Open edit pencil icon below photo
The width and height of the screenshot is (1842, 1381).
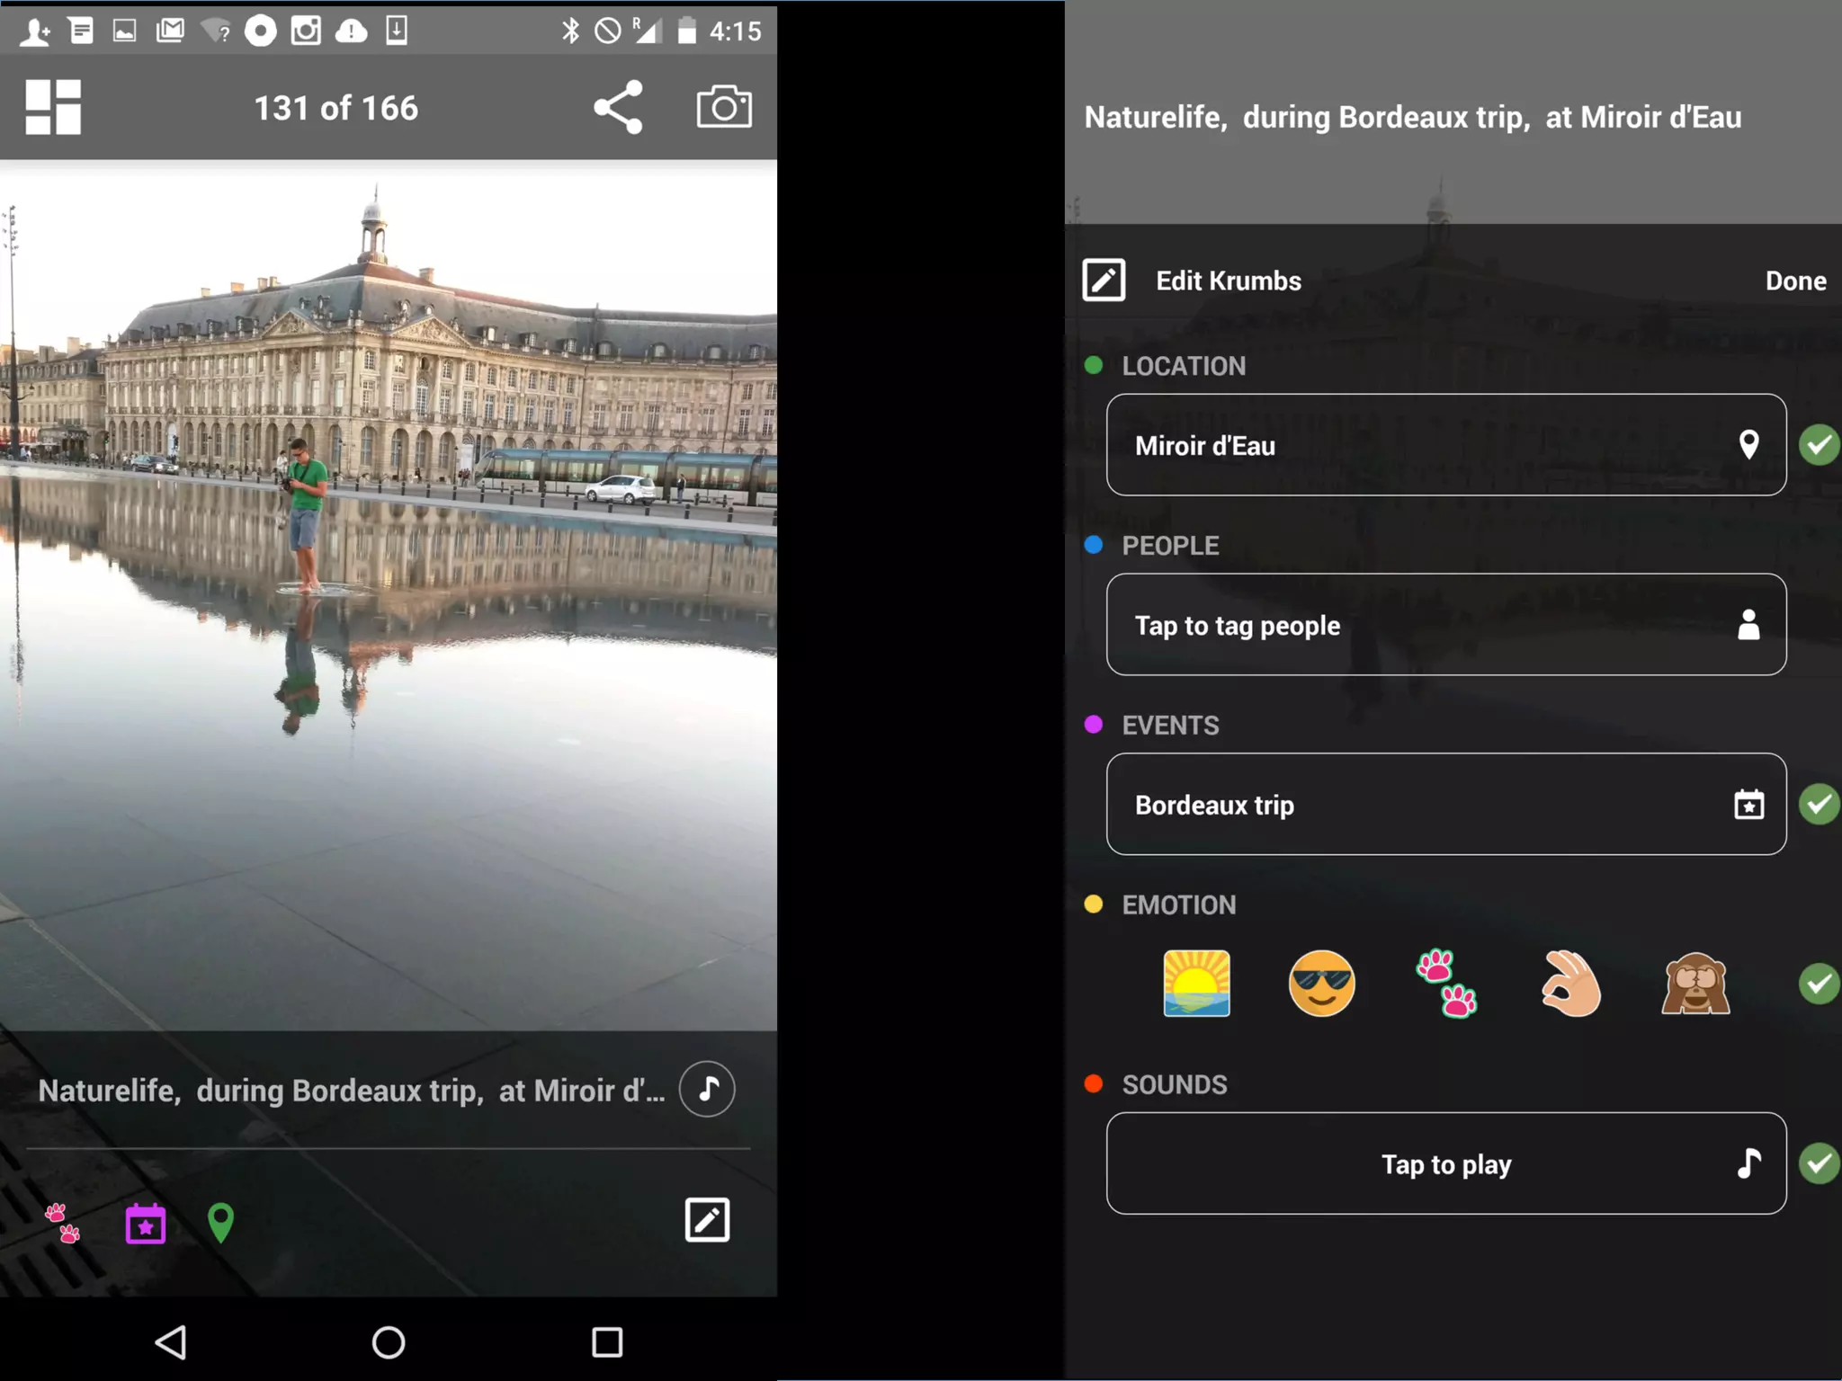coord(707,1220)
